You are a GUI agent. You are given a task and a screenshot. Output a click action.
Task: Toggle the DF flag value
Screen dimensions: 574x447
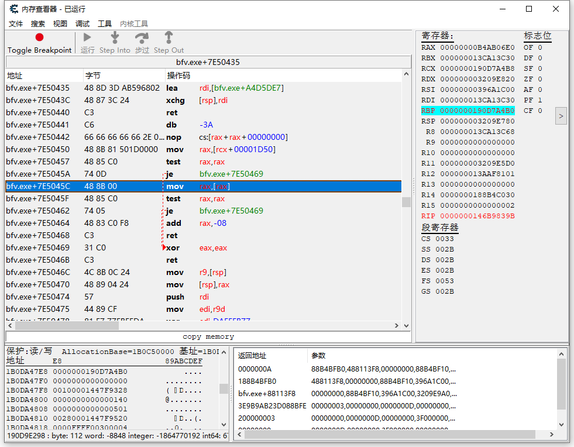(x=540, y=58)
